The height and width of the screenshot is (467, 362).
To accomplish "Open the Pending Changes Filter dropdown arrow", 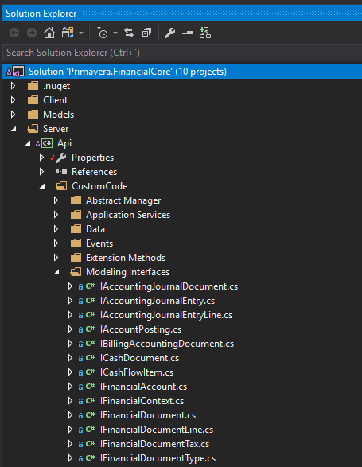I will point(115,33).
